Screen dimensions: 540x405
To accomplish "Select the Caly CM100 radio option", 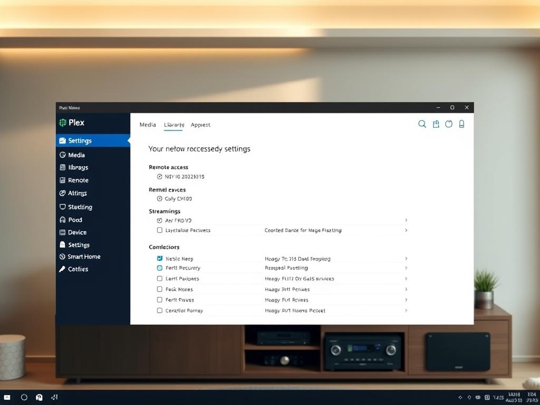I will click(159, 199).
